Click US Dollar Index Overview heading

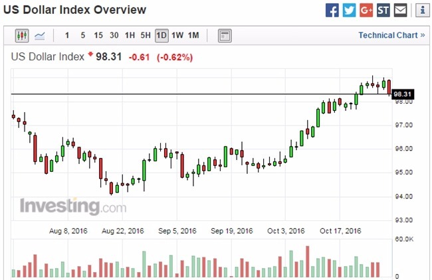tap(74, 10)
